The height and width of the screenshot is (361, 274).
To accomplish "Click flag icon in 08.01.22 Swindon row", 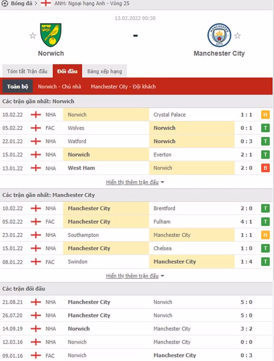I will 36,262.
